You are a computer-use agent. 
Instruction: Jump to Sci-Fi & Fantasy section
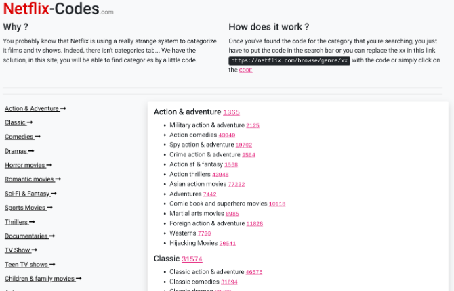tap(28, 194)
